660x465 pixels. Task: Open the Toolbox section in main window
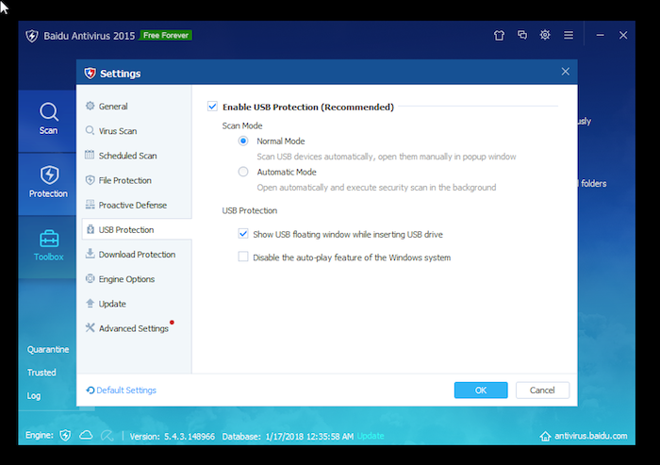pyautogui.click(x=48, y=245)
